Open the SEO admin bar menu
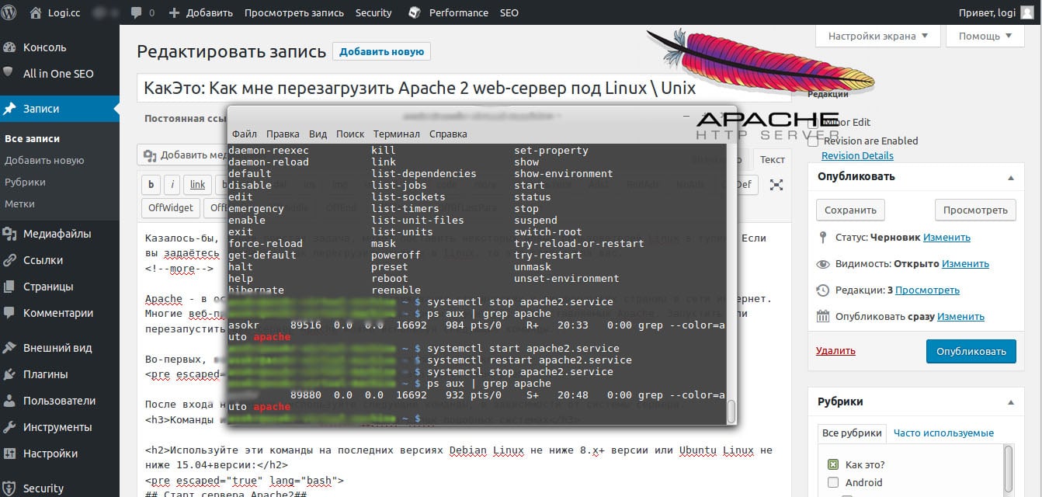 [x=509, y=12]
